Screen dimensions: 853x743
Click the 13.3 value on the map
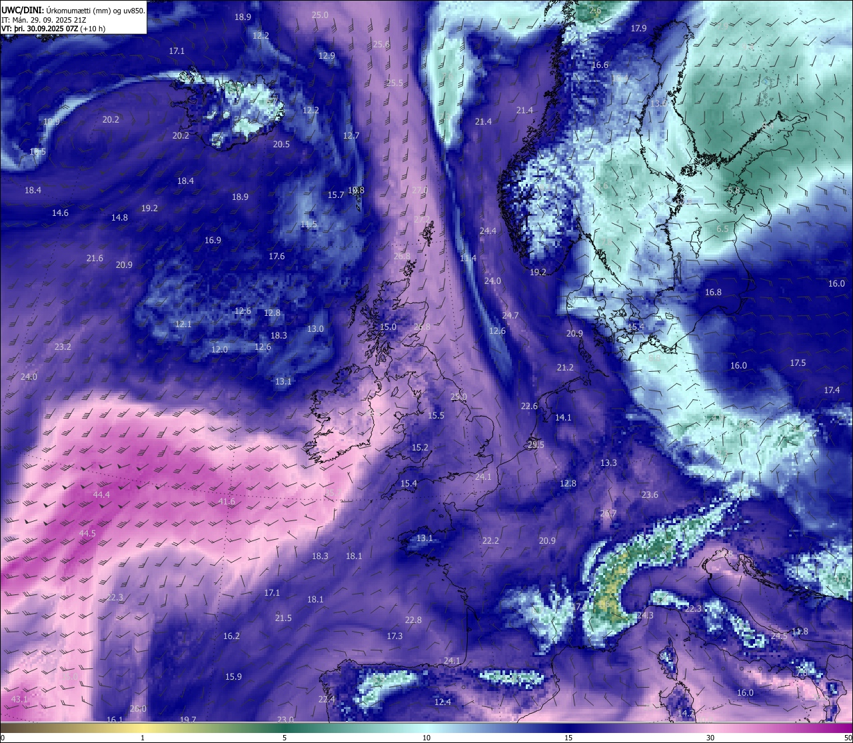608,462
